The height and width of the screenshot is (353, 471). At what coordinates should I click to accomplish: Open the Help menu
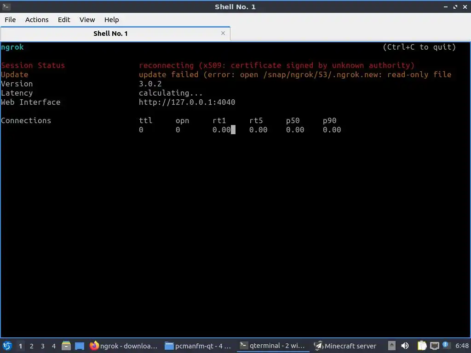(111, 20)
